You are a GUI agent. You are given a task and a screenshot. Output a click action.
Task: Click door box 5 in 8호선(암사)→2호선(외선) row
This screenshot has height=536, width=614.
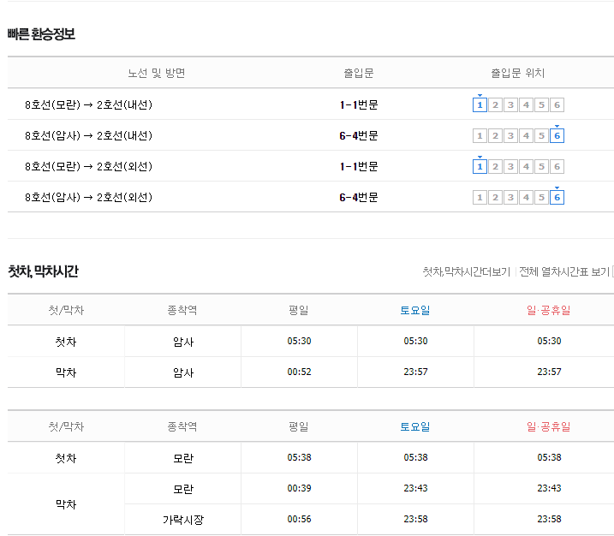click(541, 197)
